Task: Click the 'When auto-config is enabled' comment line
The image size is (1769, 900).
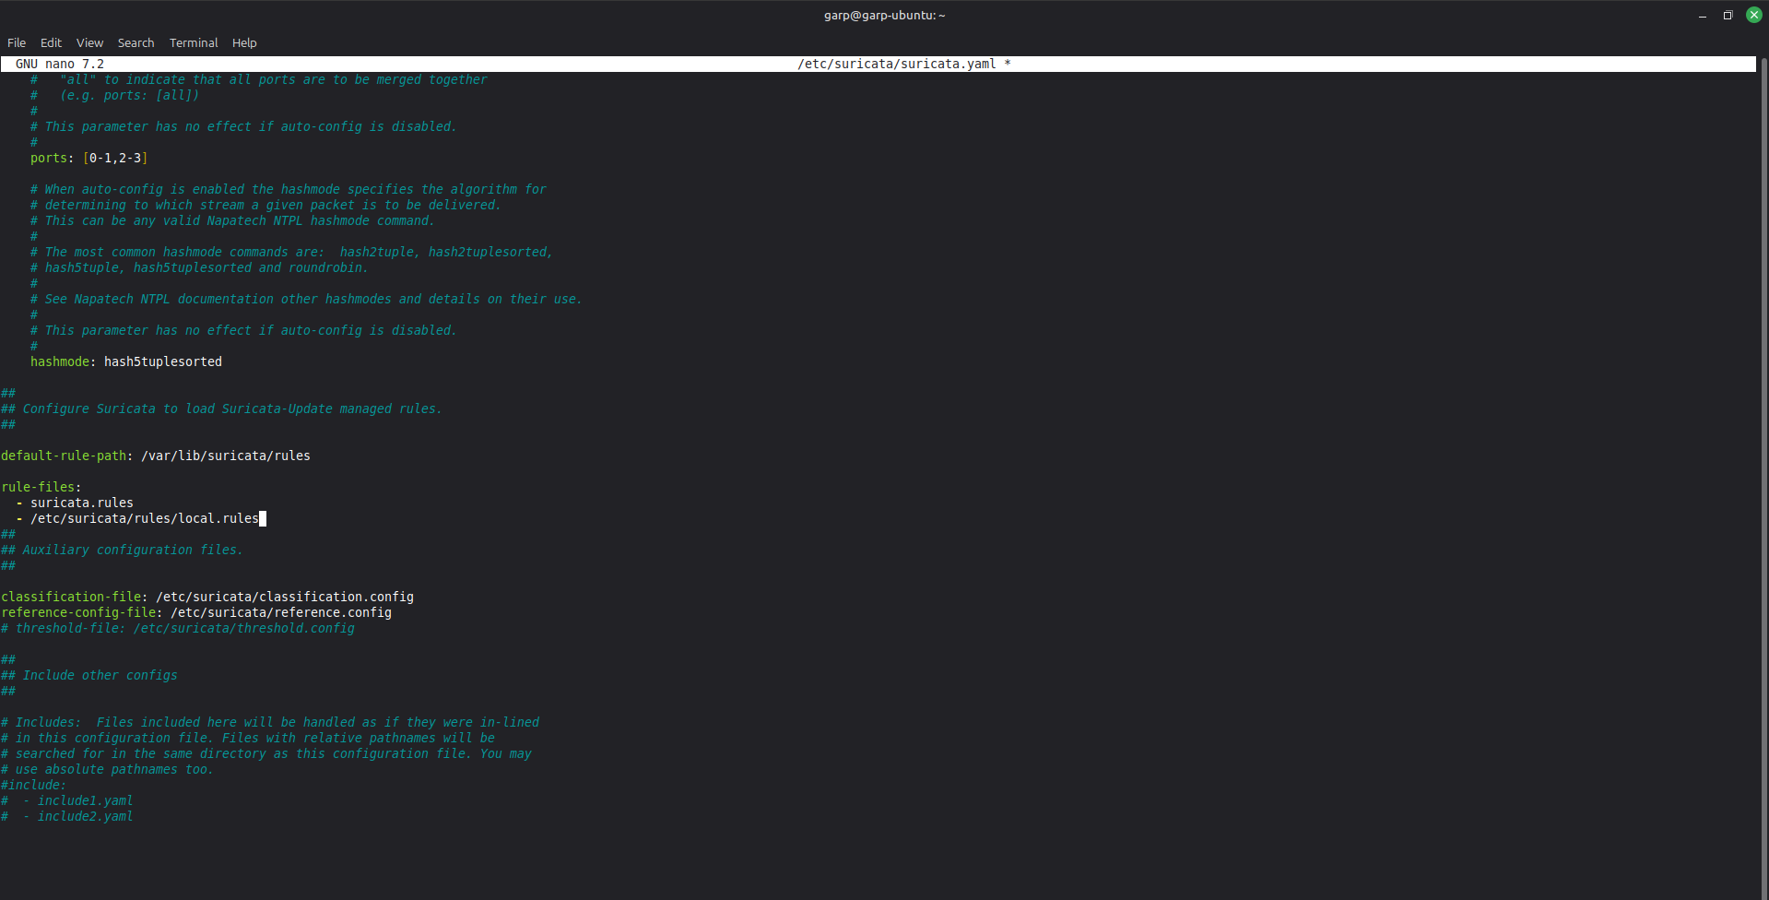Action: click(x=288, y=190)
